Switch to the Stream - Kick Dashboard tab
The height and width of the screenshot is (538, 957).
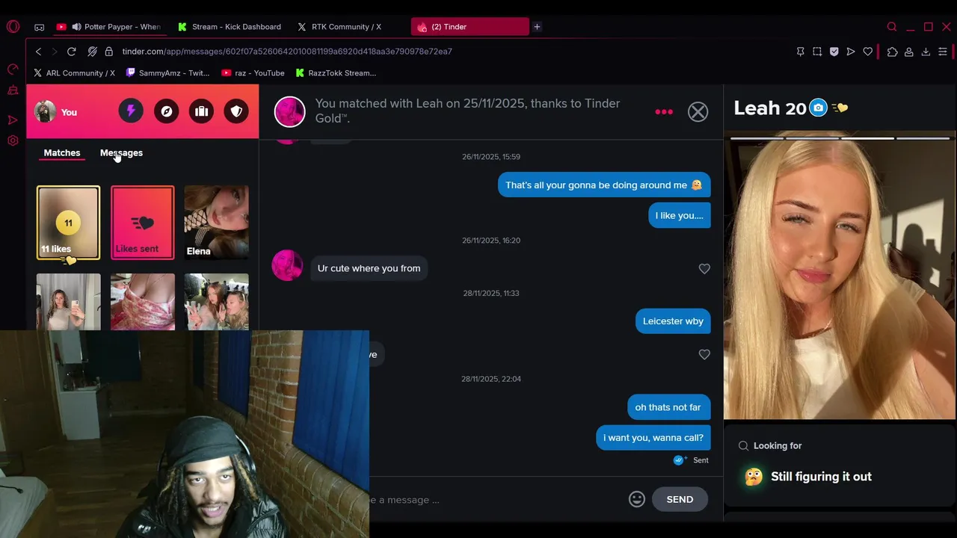click(230, 27)
